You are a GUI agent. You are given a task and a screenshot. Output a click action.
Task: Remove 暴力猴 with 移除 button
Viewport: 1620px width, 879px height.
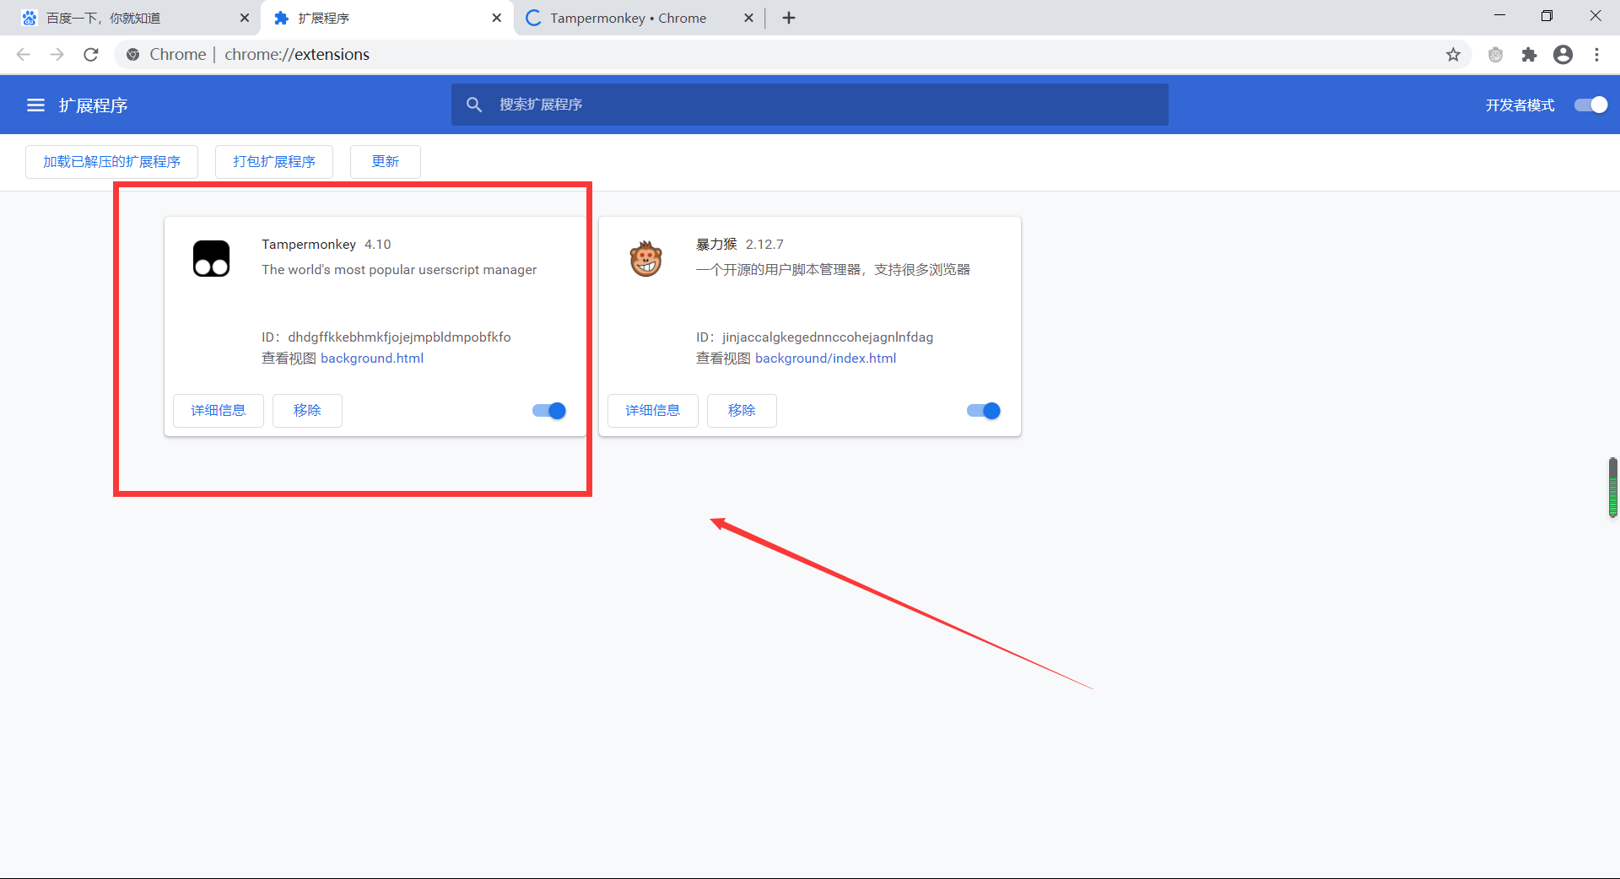pos(742,411)
